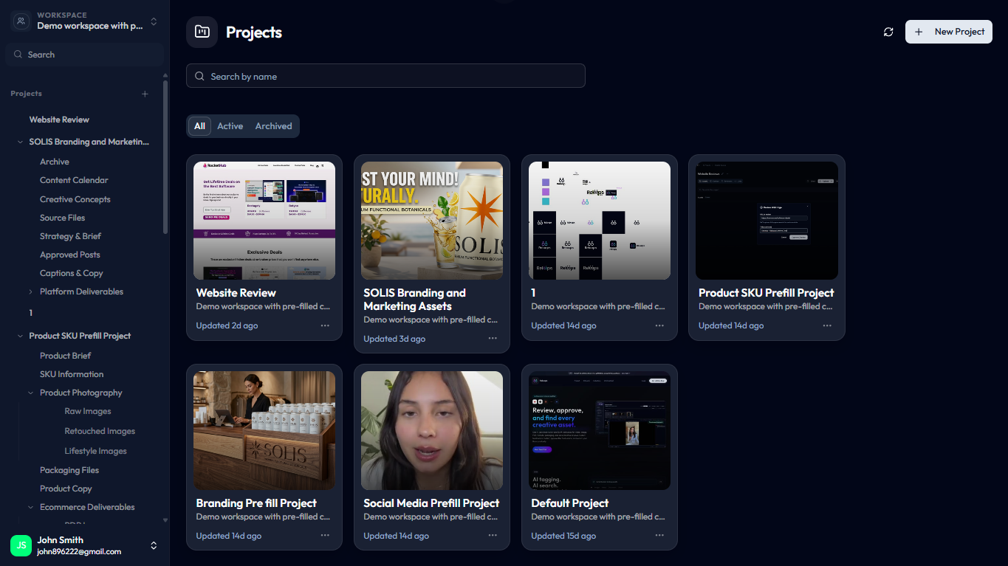Screen dimensions: 1008x566
Task: Open Source Files folder in sidebar
Action: (x=62, y=218)
